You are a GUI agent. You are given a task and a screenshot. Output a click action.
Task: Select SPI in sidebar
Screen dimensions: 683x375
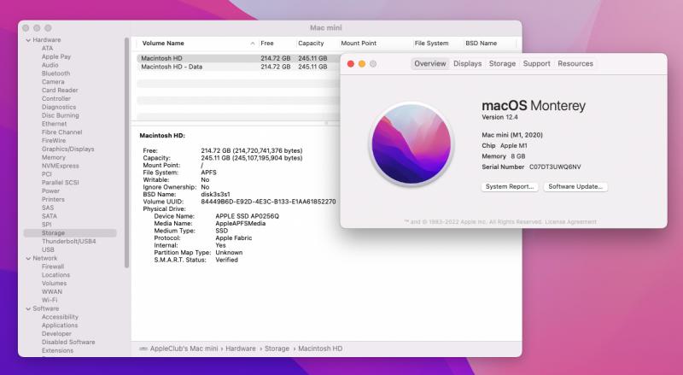click(47, 225)
